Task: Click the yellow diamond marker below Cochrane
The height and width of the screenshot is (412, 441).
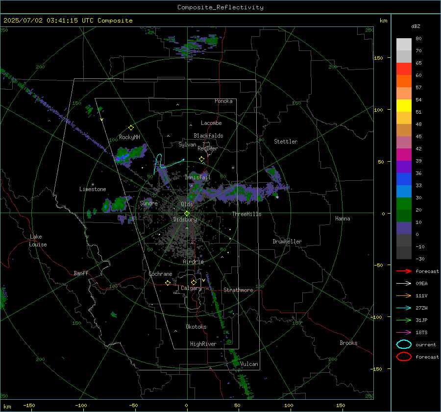Action: click(168, 283)
